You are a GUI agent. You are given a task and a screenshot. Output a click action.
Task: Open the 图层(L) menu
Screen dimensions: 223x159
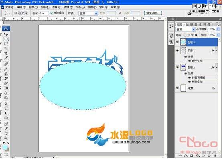coord(45,7)
